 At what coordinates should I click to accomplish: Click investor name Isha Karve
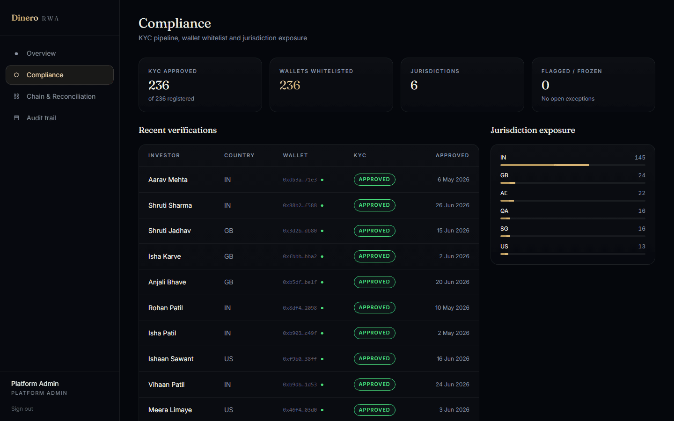click(165, 256)
